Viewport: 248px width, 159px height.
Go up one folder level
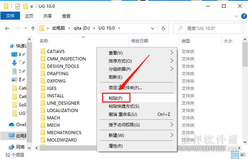(33, 28)
